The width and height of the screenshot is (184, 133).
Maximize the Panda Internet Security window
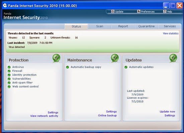(173, 5)
